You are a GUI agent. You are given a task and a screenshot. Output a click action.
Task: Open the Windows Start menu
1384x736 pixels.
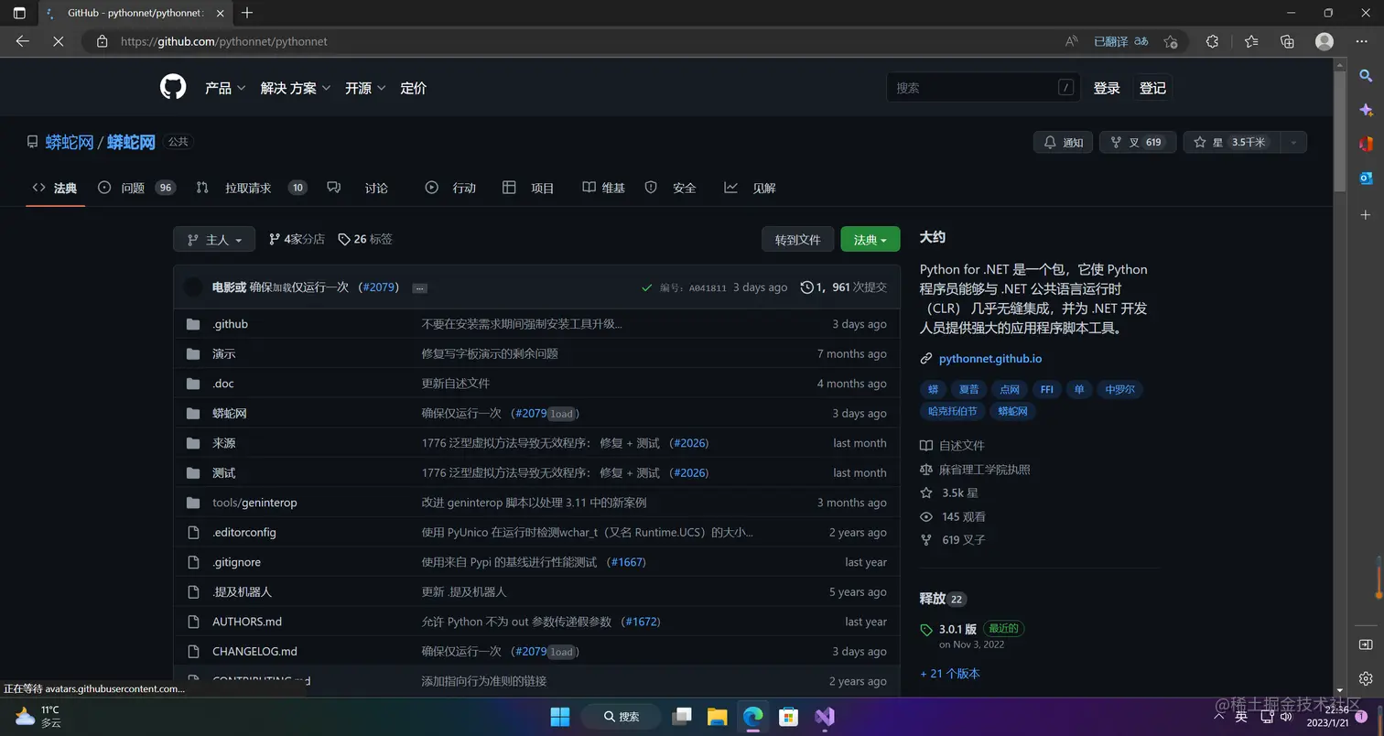click(560, 716)
